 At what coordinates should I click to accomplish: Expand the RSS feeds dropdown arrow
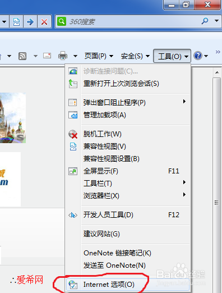pos(35,56)
